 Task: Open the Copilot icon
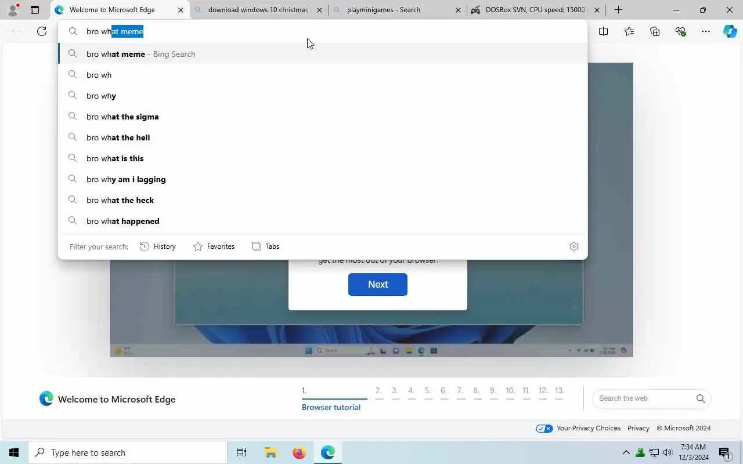pos(730,31)
